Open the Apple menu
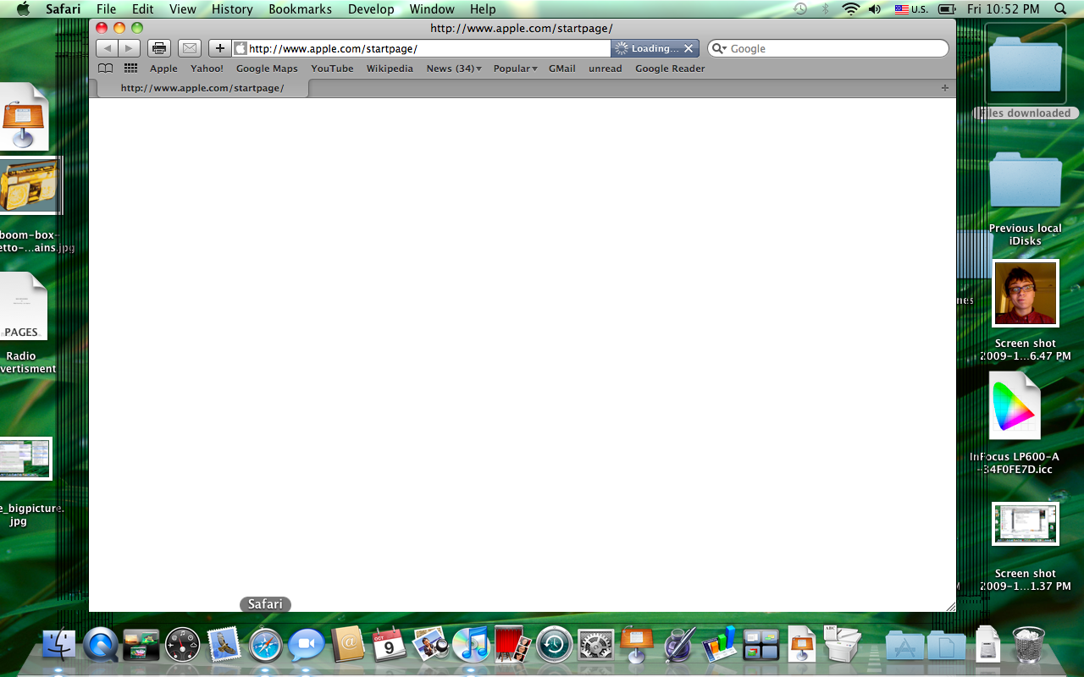Image resolution: width=1084 pixels, height=677 pixels. (23, 8)
